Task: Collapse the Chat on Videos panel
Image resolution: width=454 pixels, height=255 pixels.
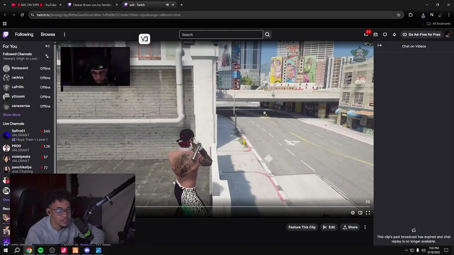Action: [x=380, y=45]
